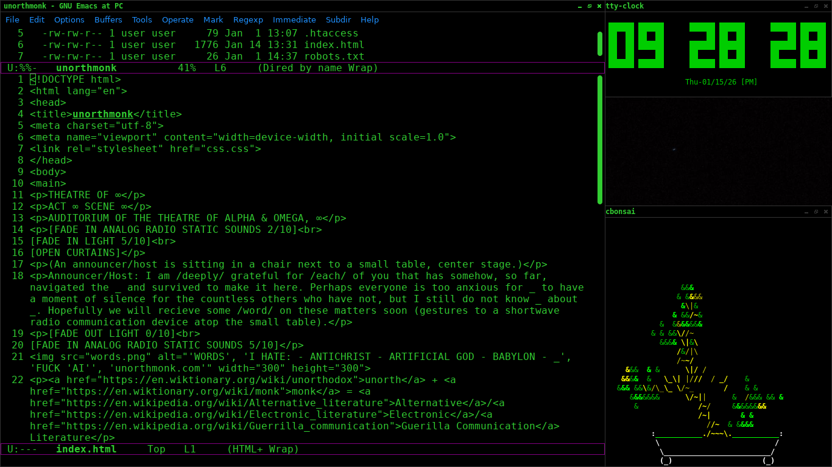
Task: Close the cbonsai window
Action: click(825, 212)
